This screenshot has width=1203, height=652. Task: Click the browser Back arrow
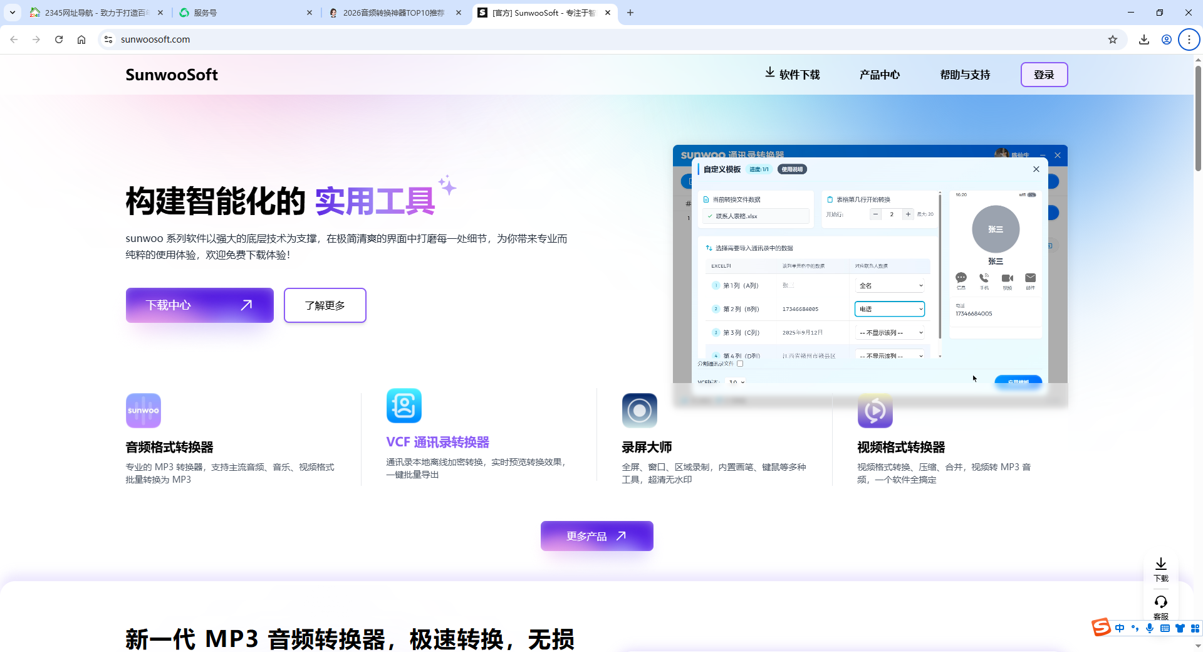(14, 39)
